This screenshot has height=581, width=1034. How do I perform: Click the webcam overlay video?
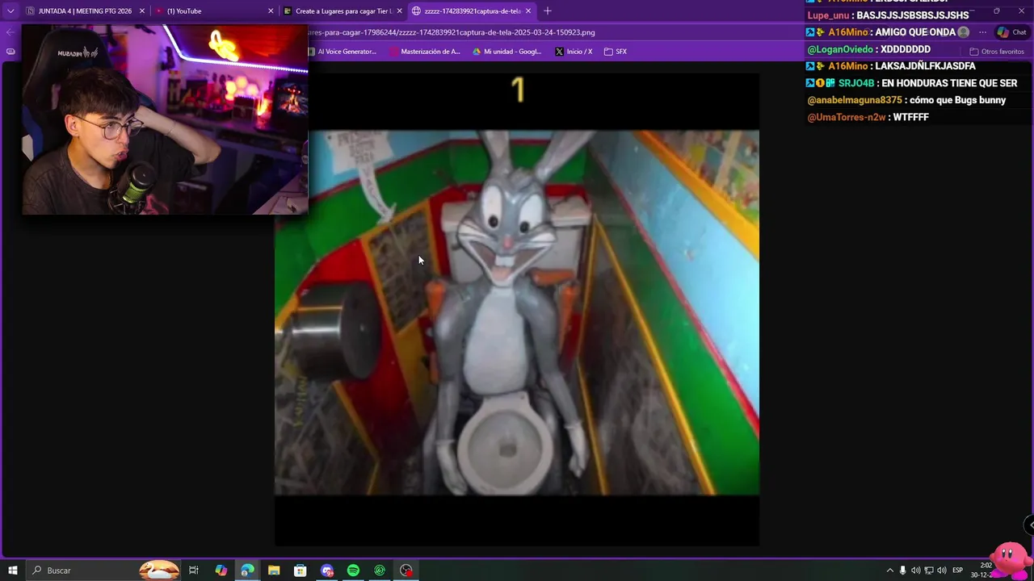tap(165, 119)
